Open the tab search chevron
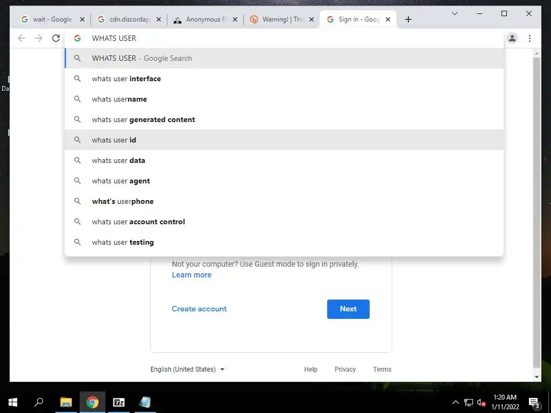551x413 pixels. coord(454,13)
